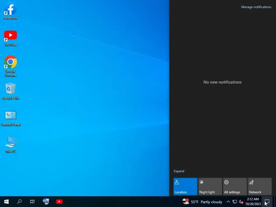Toggle the Night light quick action
Viewport: 276px width, 207px height.
click(x=210, y=187)
